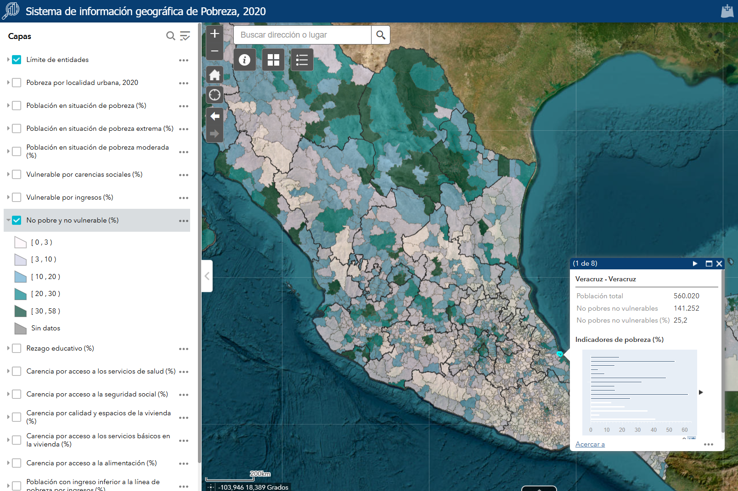Expand Rezago educativo (%) legend
The height and width of the screenshot is (491, 738).
click(8, 348)
